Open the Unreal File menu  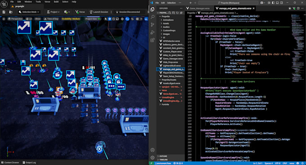pyautogui.click(x=12, y=2)
